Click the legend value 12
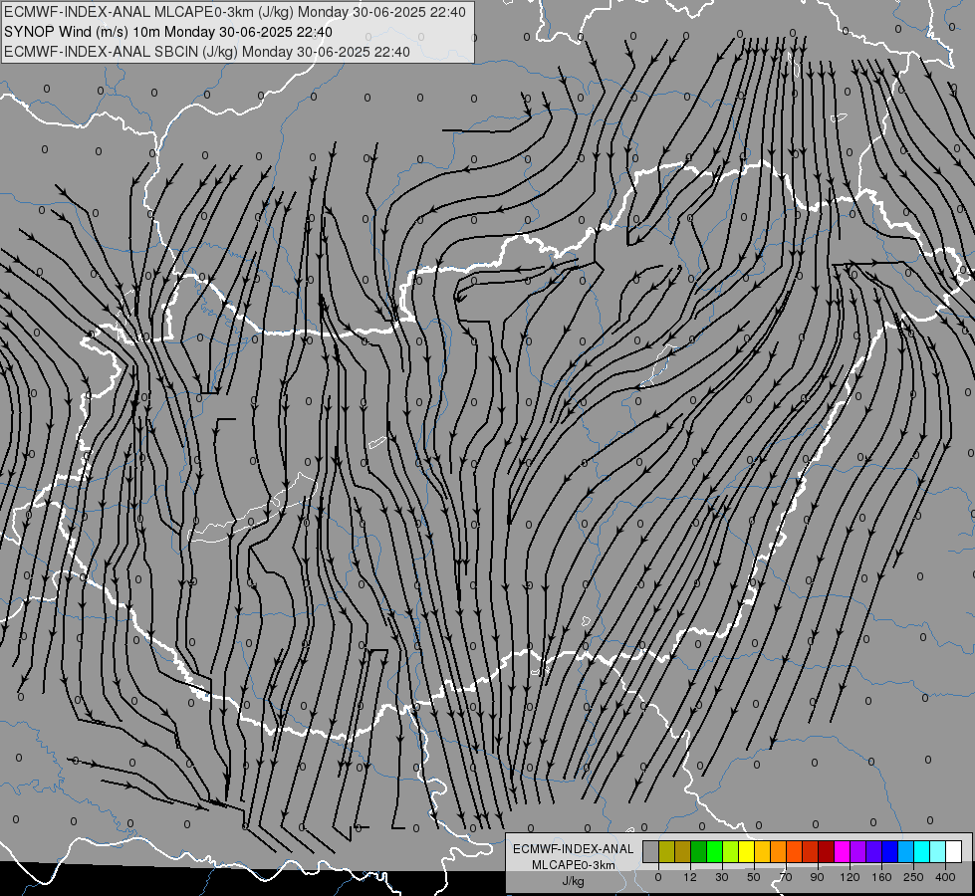Screen dimensions: 975x896 tap(690, 877)
